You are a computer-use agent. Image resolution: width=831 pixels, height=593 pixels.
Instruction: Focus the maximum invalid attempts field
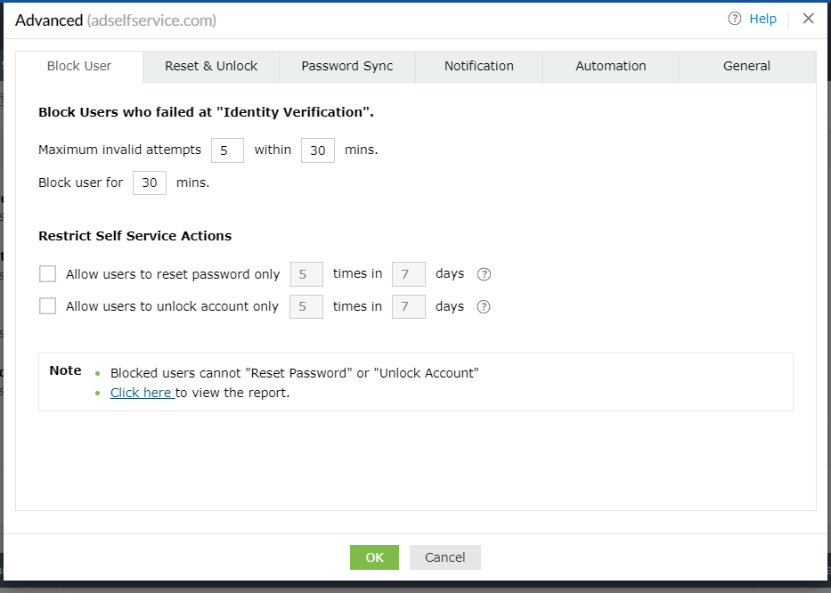[227, 150]
